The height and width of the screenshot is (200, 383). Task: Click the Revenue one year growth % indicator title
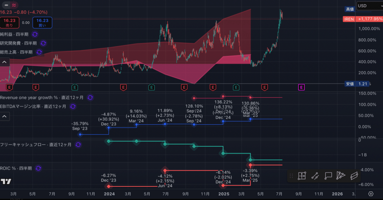pos(42,98)
